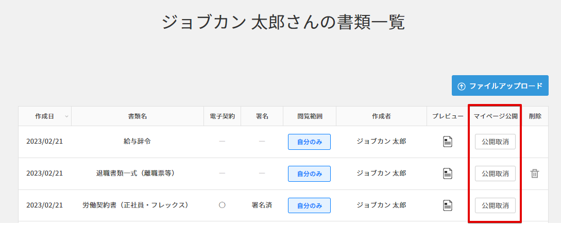Open preview icon for 給与辞令
The height and width of the screenshot is (225, 561).
click(448, 142)
